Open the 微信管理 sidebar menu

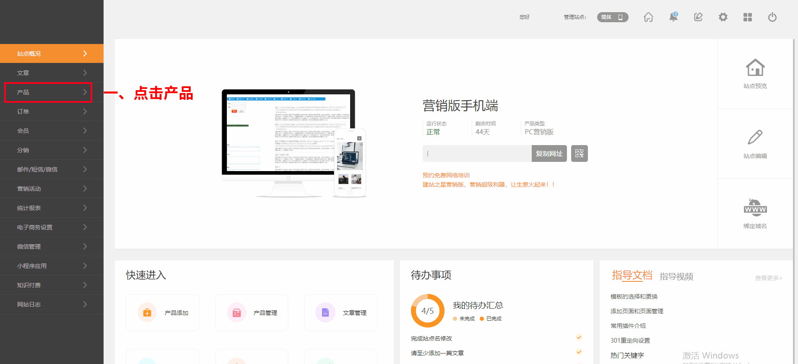[52, 247]
